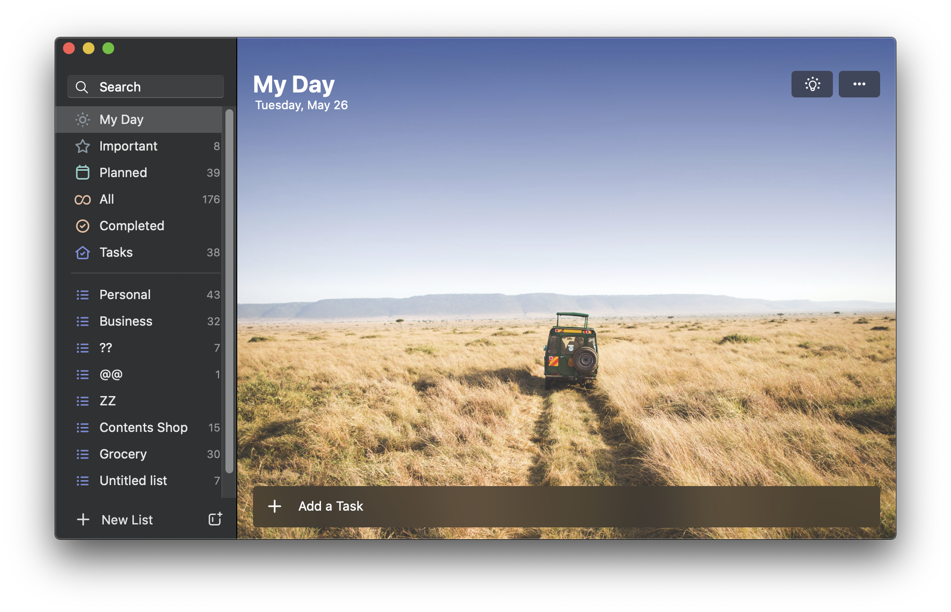Open the three-dots more options menu
Screen dimensions: 951x612
pyautogui.click(x=859, y=84)
